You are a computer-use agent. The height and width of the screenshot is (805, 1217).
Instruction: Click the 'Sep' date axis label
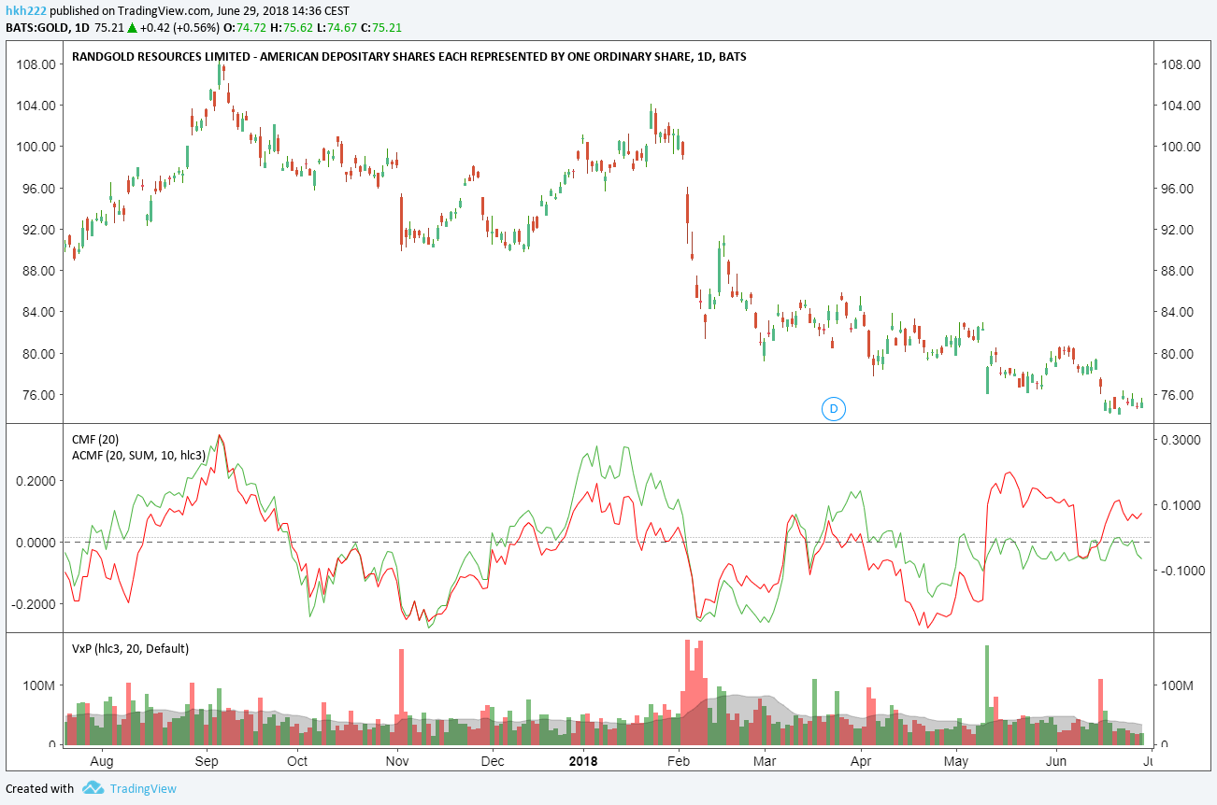coord(207,761)
